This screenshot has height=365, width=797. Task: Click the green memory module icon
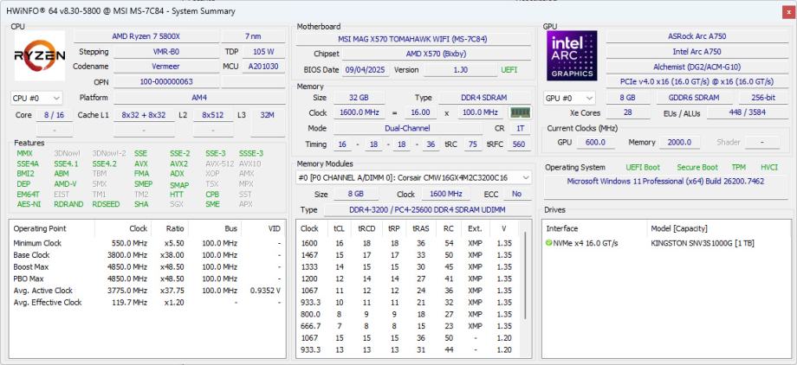point(520,112)
